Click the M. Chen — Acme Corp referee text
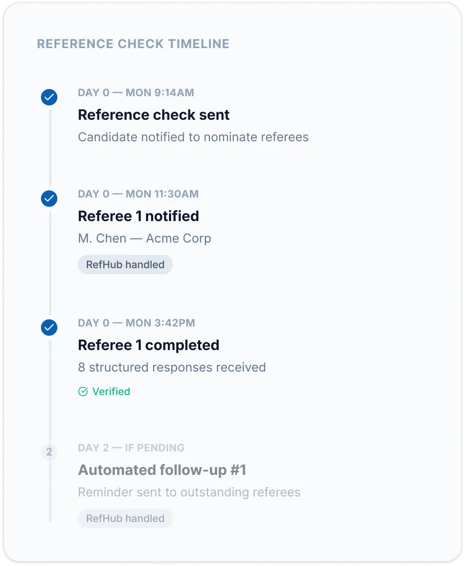The width and height of the screenshot is (465, 566). tap(144, 238)
